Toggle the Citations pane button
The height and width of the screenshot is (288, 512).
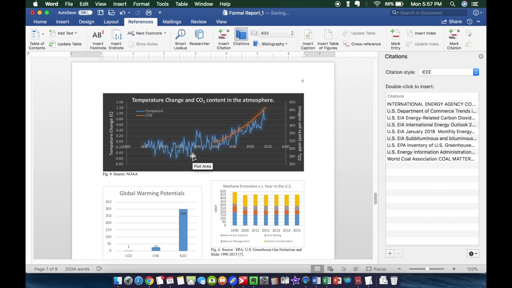coord(241,37)
